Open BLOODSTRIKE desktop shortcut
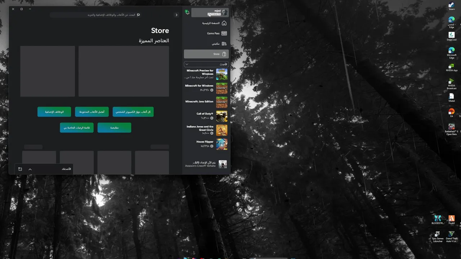 click(x=438, y=220)
